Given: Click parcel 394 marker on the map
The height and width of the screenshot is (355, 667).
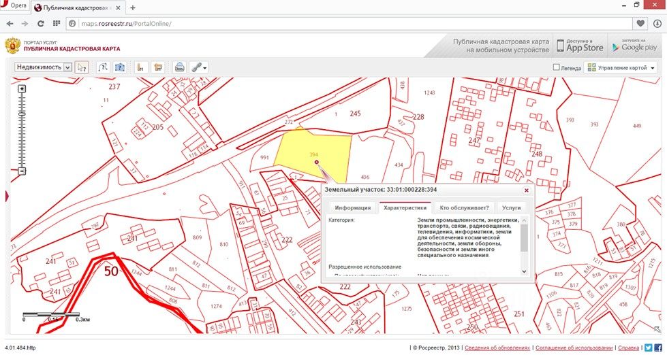Looking at the screenshot, I should point(317,162).
